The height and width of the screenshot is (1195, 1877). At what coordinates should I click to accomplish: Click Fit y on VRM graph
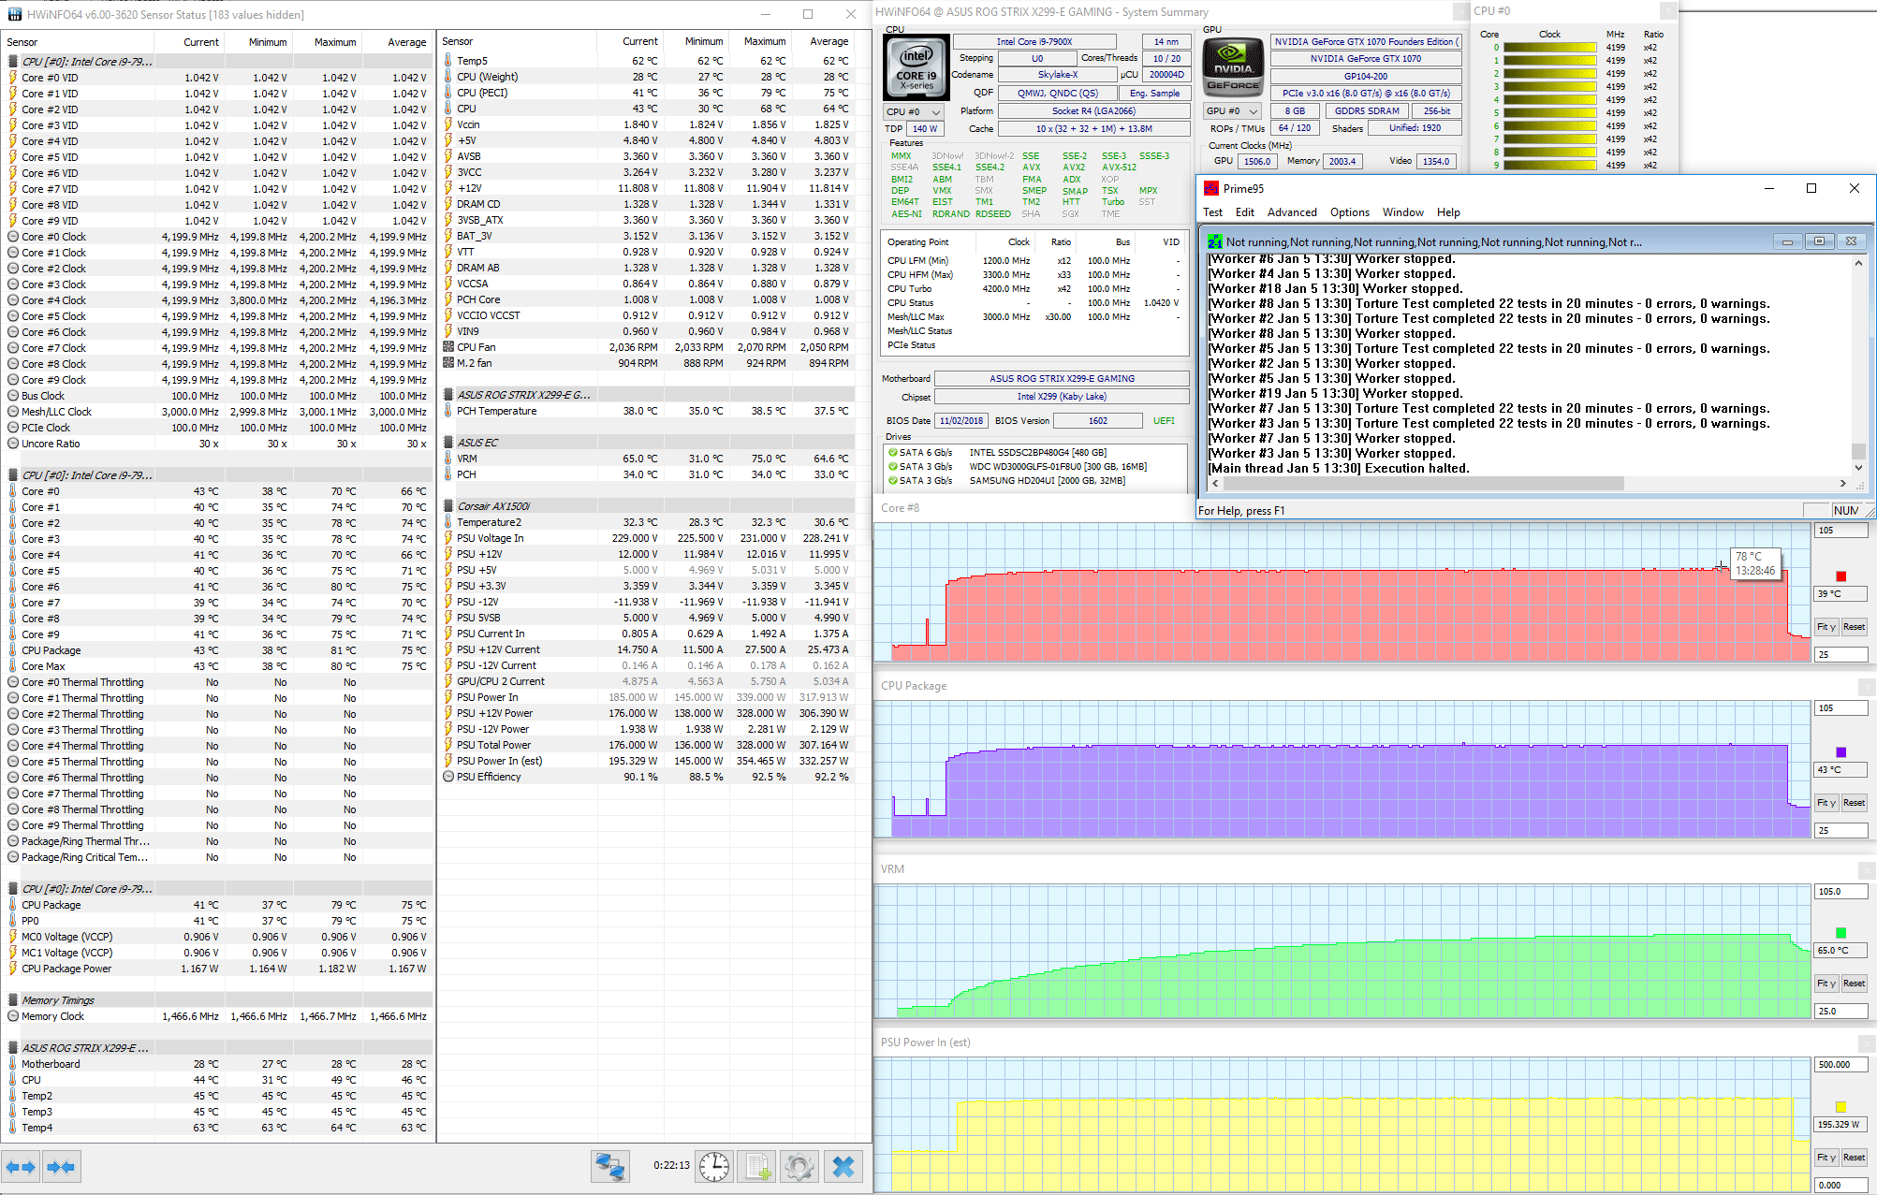[x=1826, y=984]
